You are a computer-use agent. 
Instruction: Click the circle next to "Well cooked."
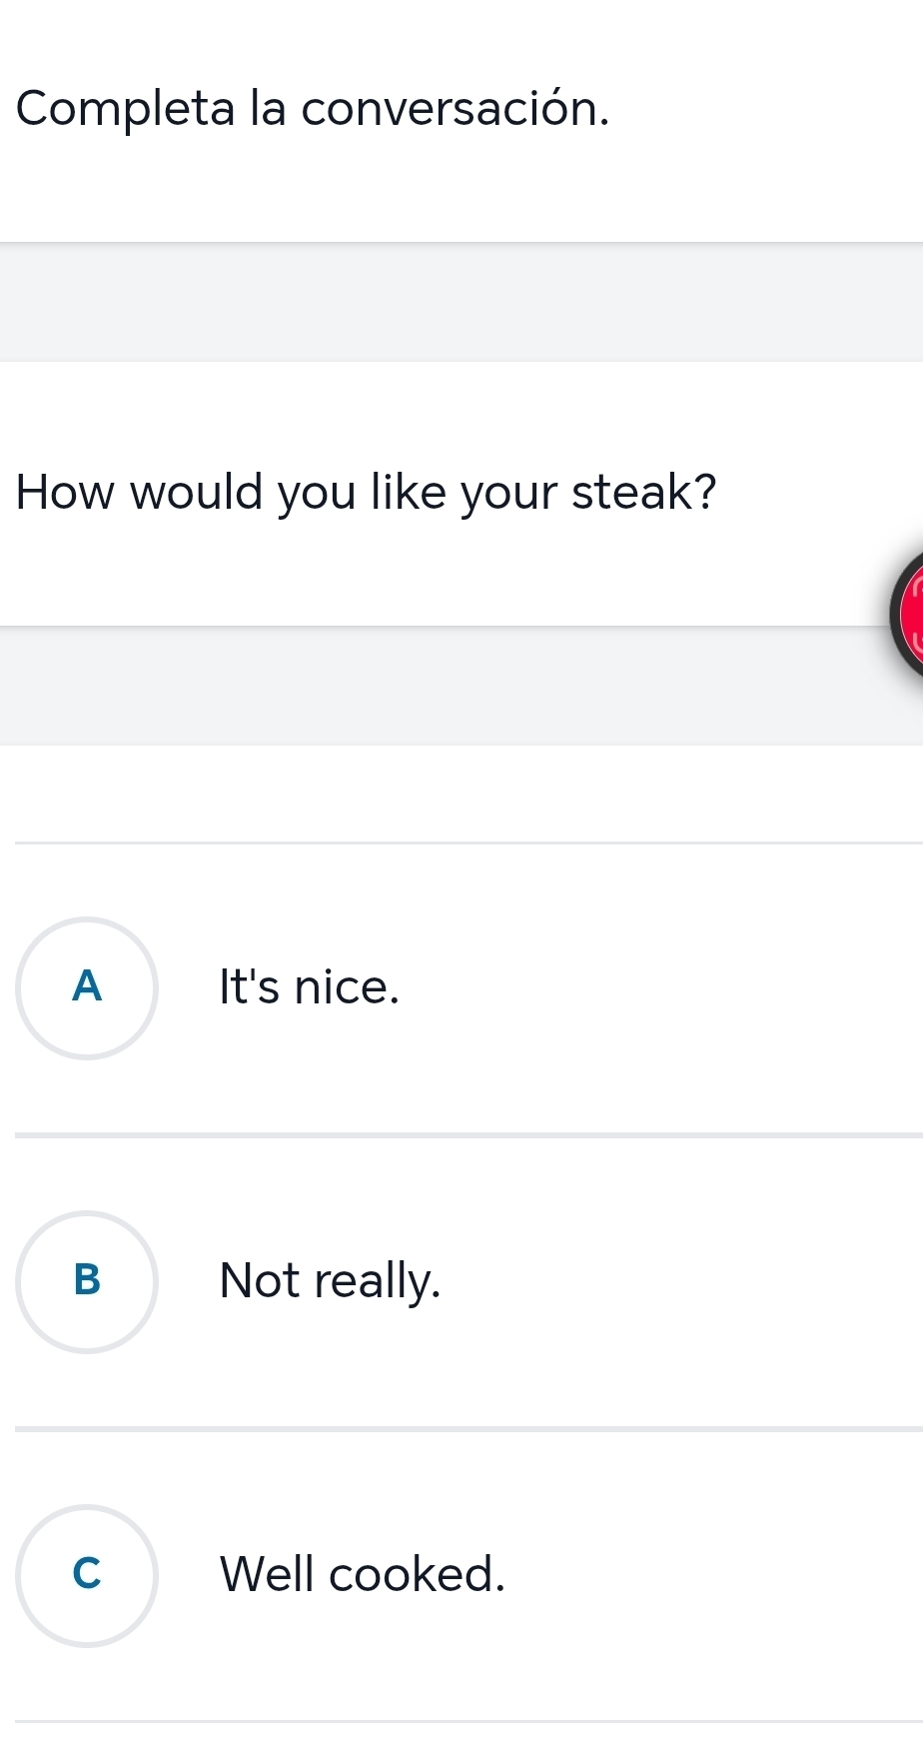pyautogui.click(x=87, y=1575)
